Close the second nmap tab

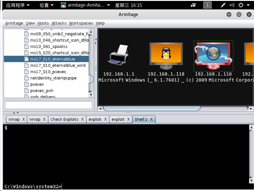click(44, 119)
